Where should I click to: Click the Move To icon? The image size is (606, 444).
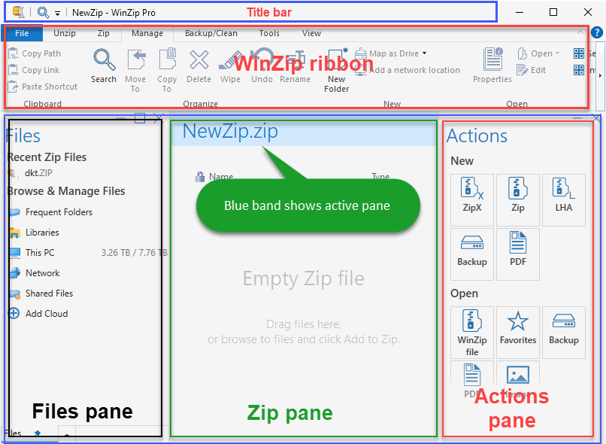(135, 59)
